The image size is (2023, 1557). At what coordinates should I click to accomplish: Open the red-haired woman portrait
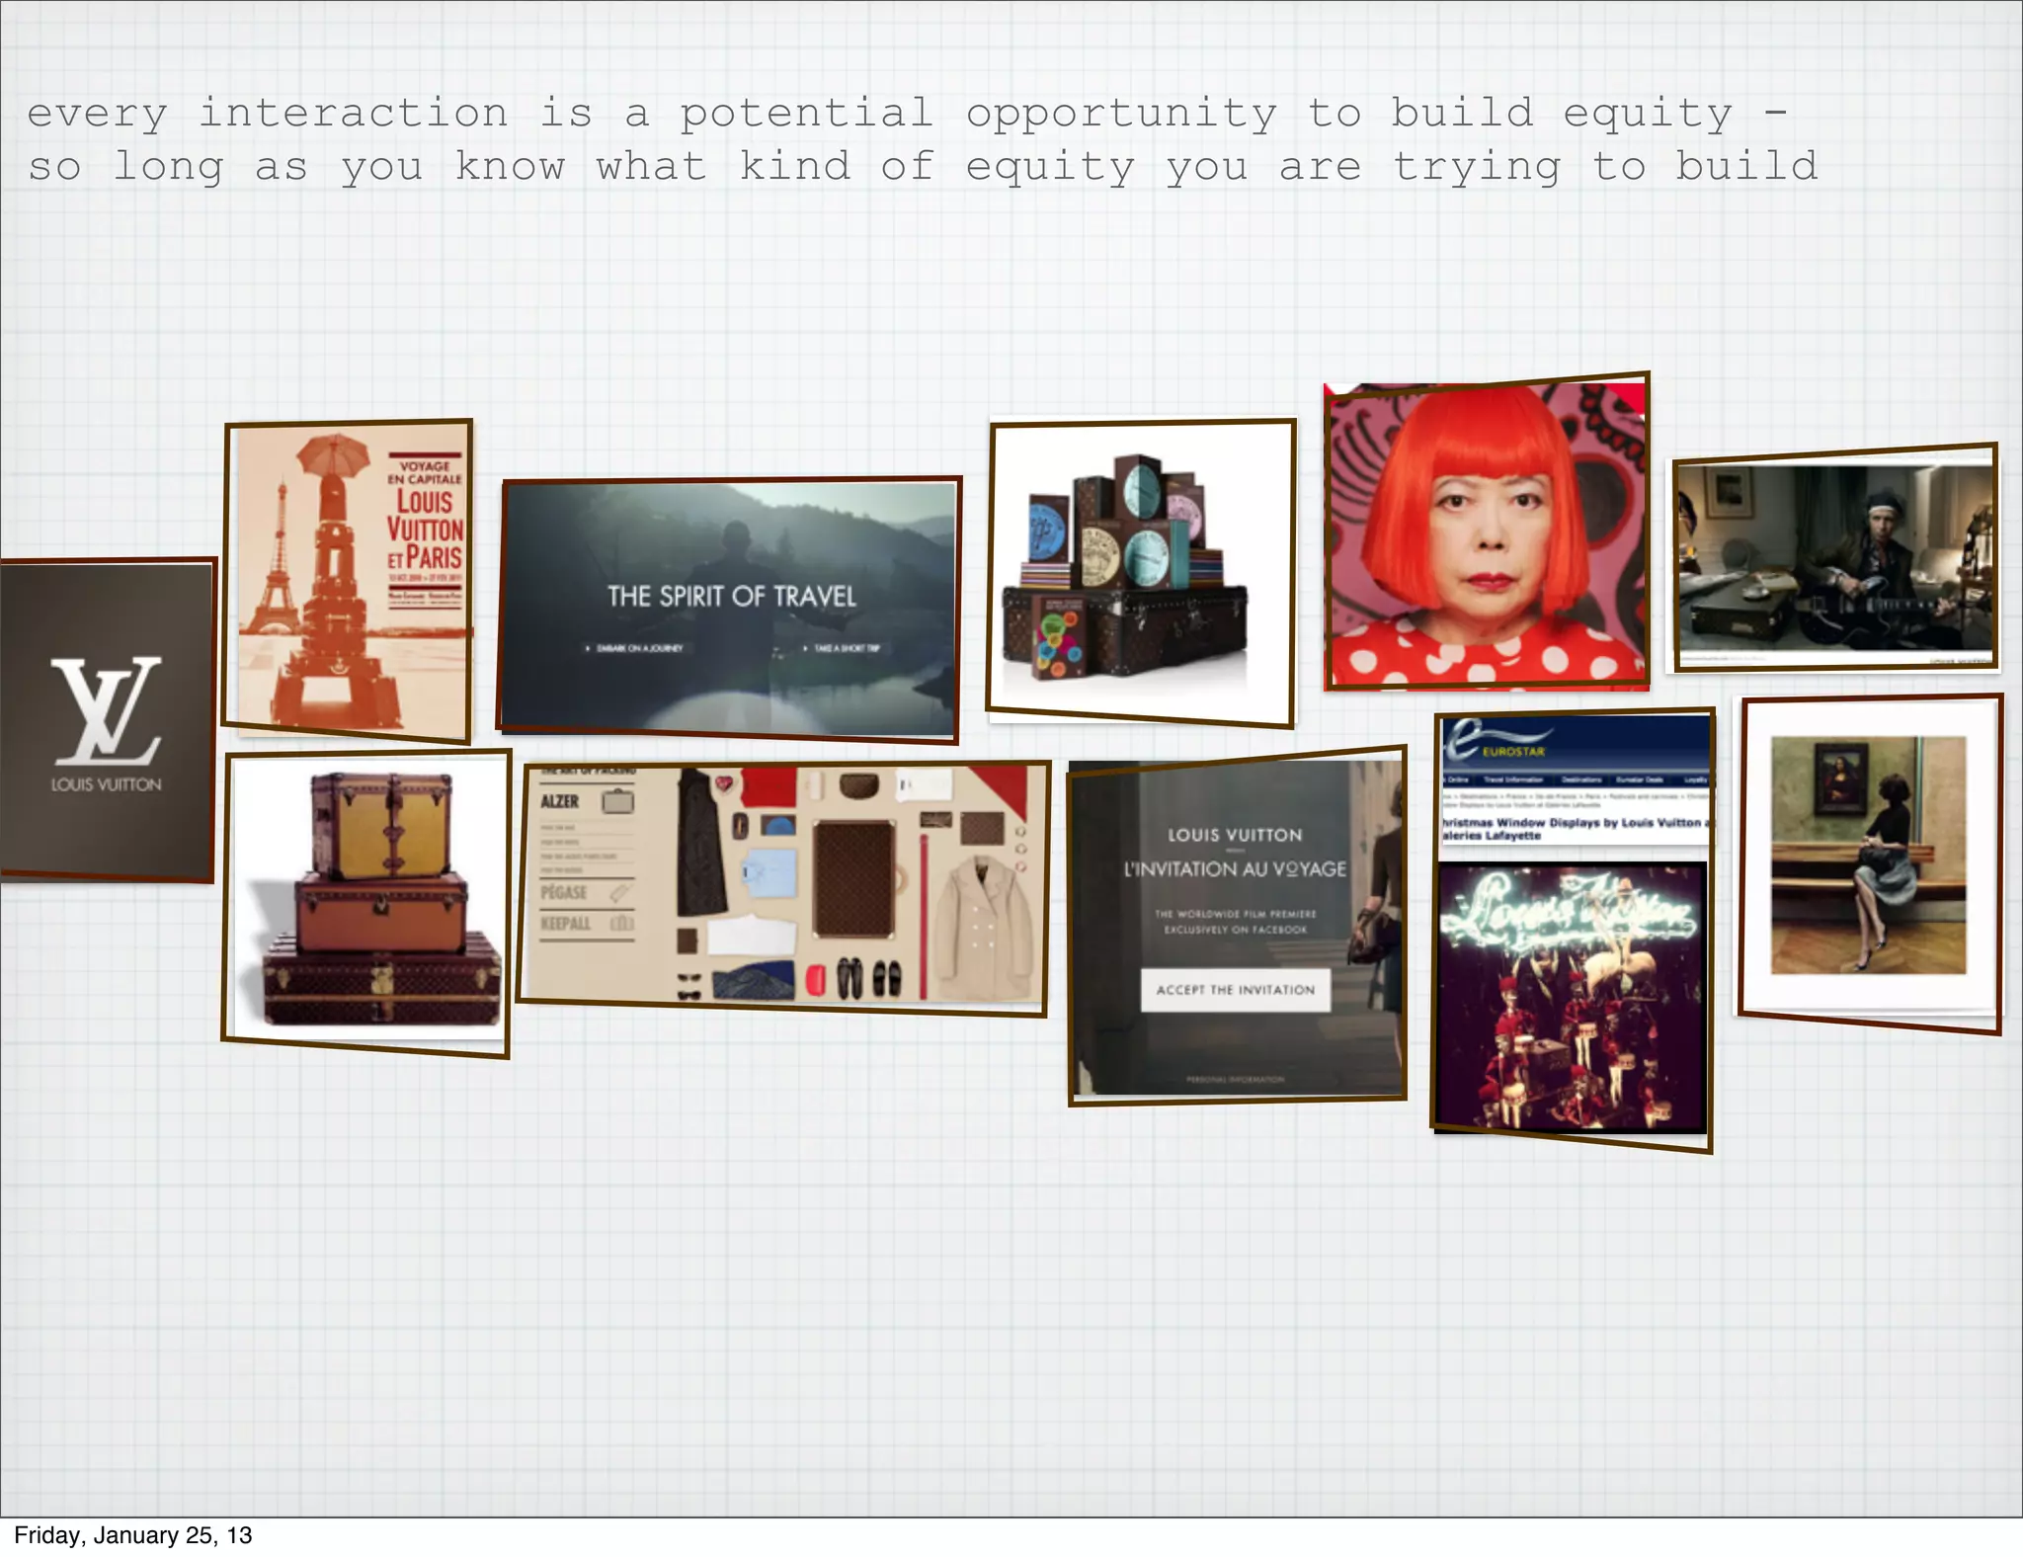(x=1485, y=534)
